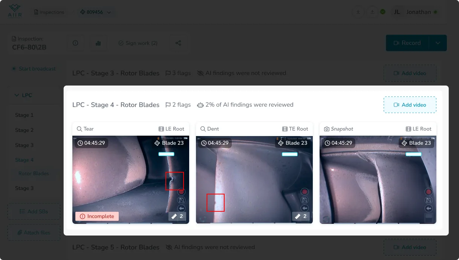The image size is (459, 260).
Task: Click Add video for Stage 4
Action: pos(410,105)
